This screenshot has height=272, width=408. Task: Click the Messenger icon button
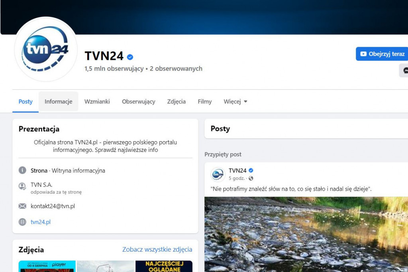coord(404,71)
